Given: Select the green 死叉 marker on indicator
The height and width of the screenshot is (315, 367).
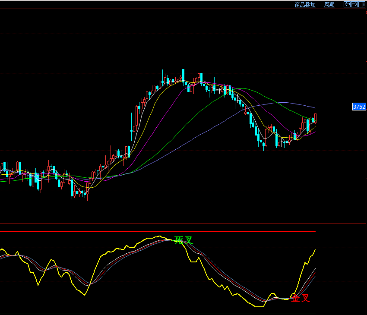Looking at the screenshot, I should tap(183, 240).
